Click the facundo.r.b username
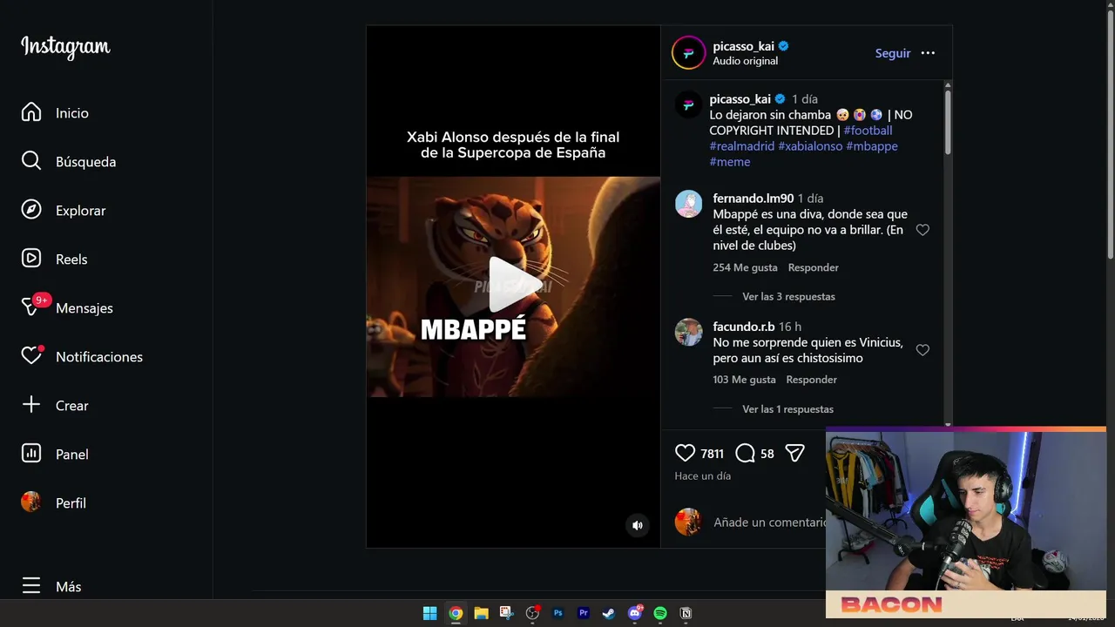 coord(744,327)
